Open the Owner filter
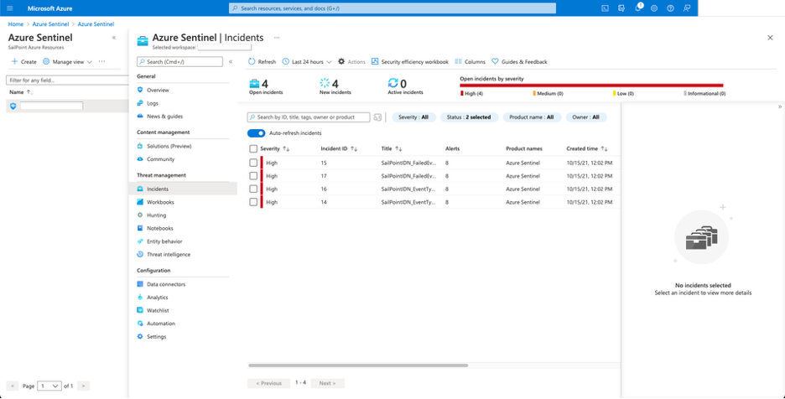 tap(585, 117)
